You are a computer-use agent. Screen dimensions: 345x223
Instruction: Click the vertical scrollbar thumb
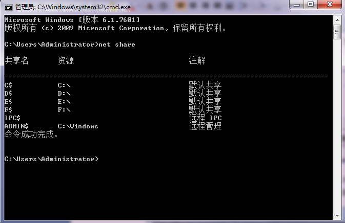point(337,32)
